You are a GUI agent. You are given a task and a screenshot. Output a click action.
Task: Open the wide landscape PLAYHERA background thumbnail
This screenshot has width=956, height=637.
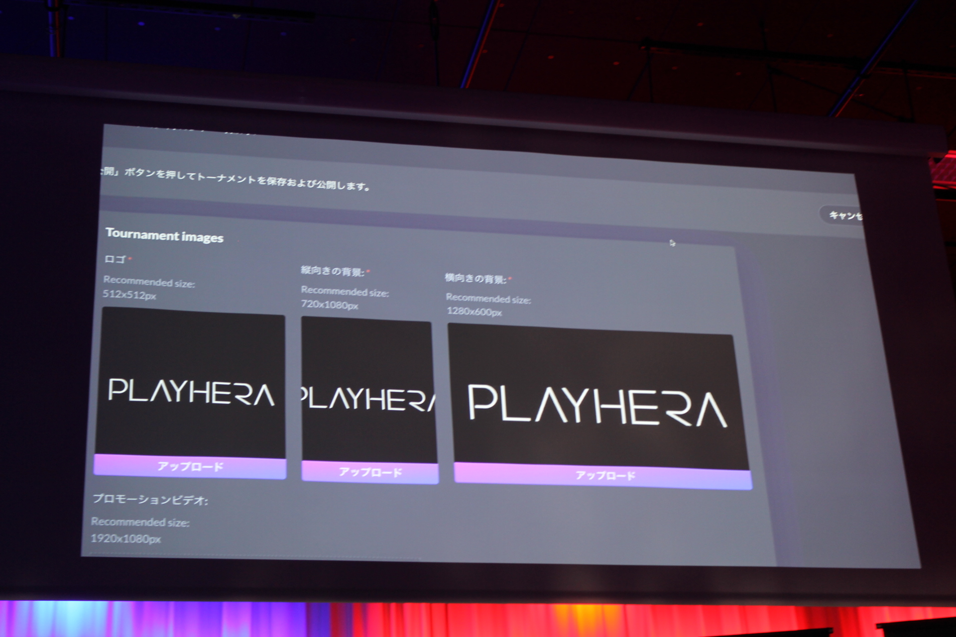tap(597, 398)
